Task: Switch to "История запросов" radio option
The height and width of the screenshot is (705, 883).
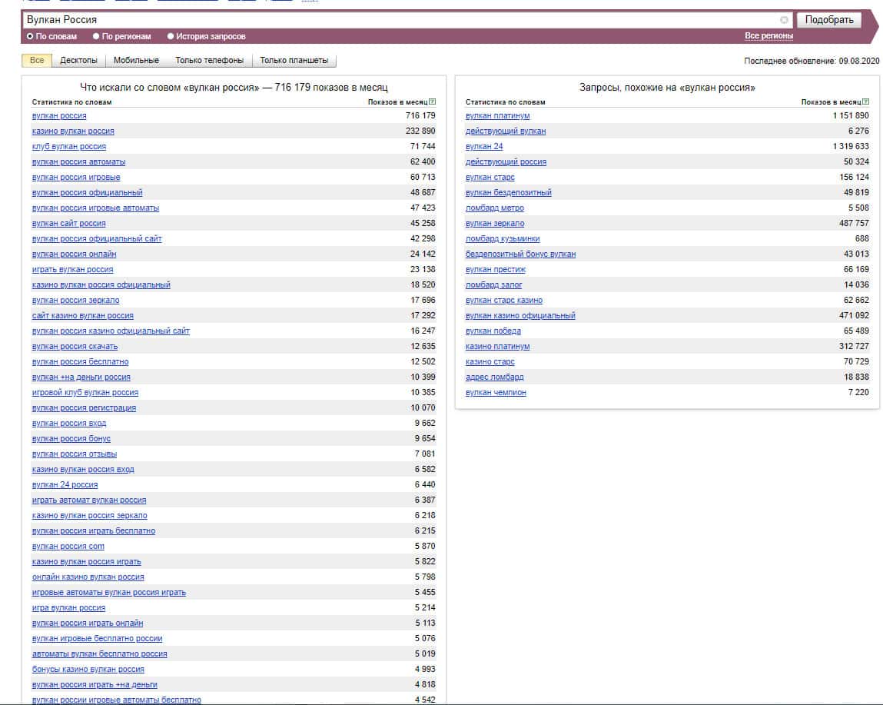Action: 171,36
